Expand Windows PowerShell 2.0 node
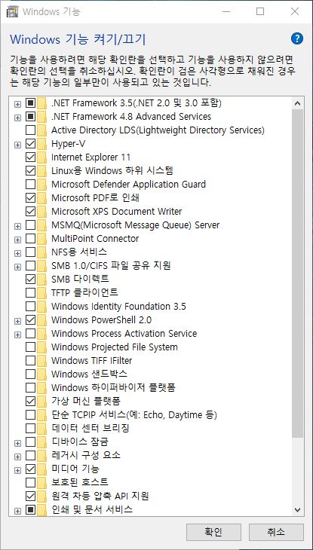The image size is (313, 550). 17,321
